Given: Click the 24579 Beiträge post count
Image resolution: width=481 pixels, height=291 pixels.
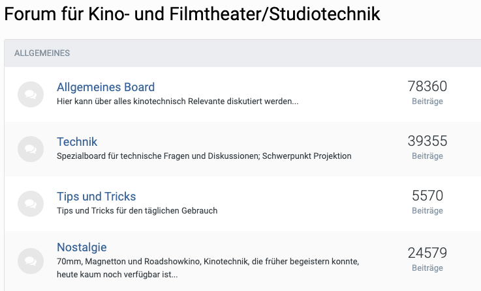Looking at the screenshot, I should click(427, 259).
